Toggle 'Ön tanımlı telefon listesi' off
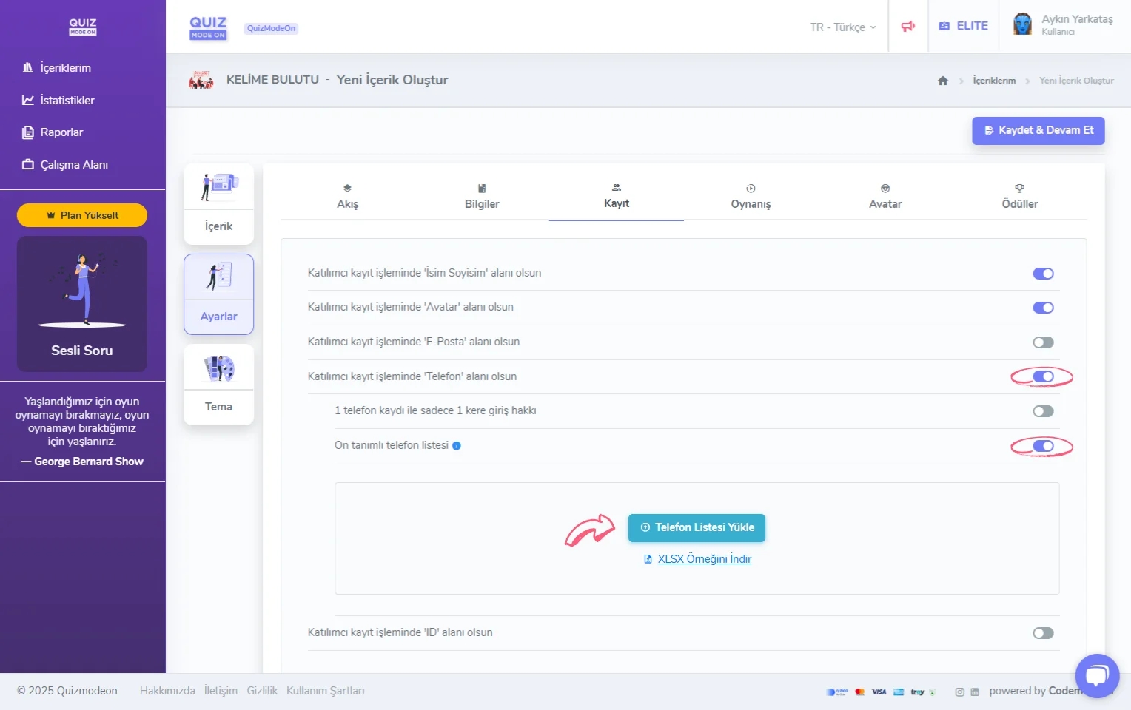This screenshot has height=710, width=1131. [x=1043, y=445]
